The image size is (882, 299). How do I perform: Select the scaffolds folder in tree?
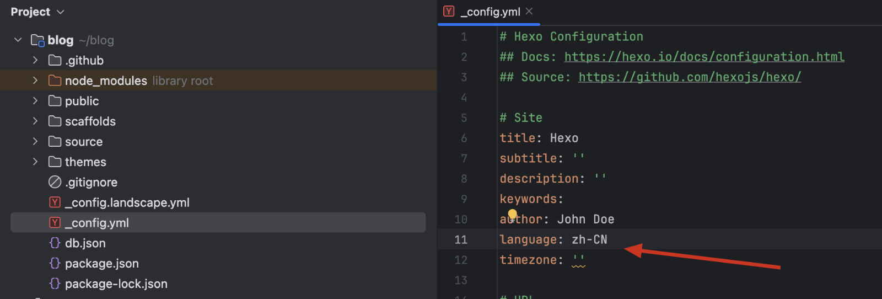90,121
